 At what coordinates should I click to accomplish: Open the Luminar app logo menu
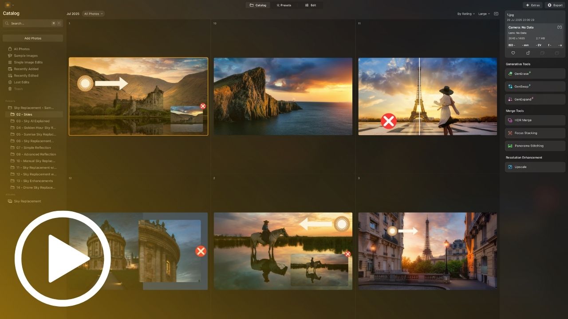click(8, 5)
